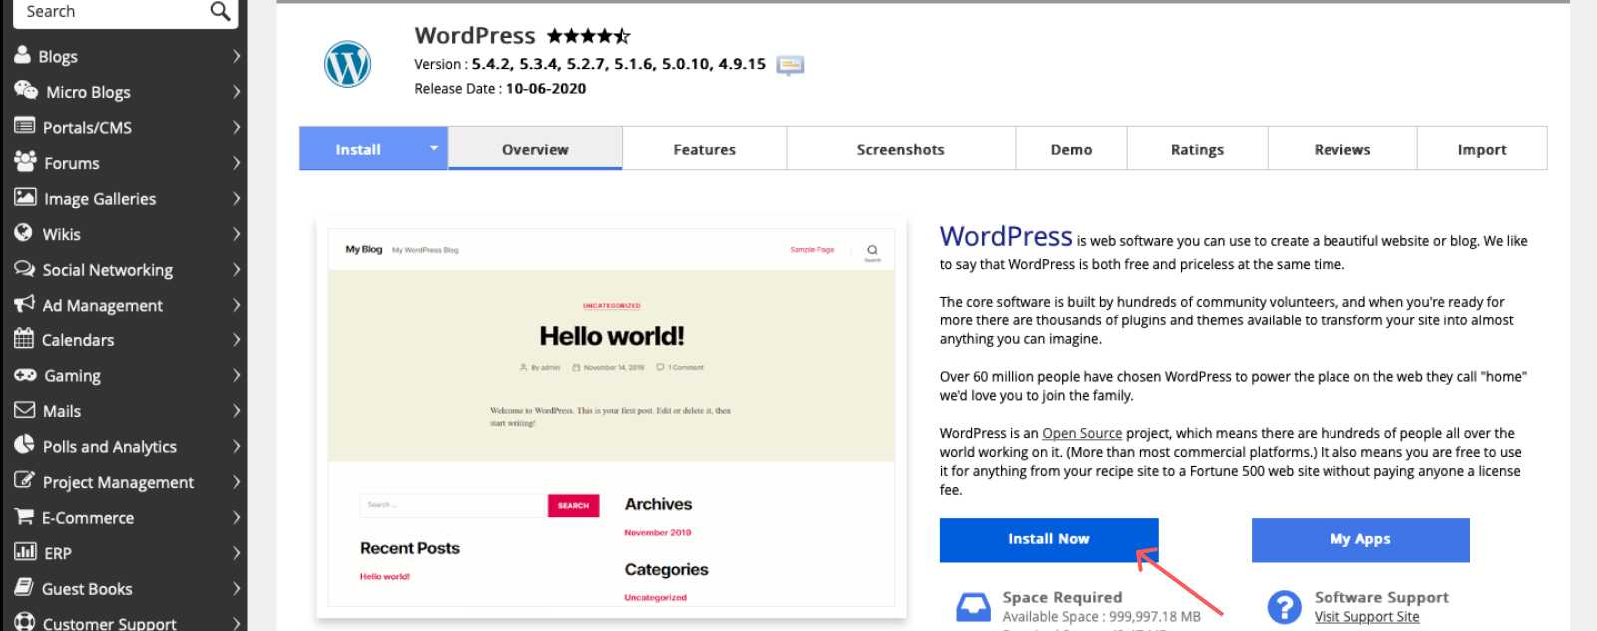
Task: Expand the Ad Management chevron
Action: (x=237, y=305)
